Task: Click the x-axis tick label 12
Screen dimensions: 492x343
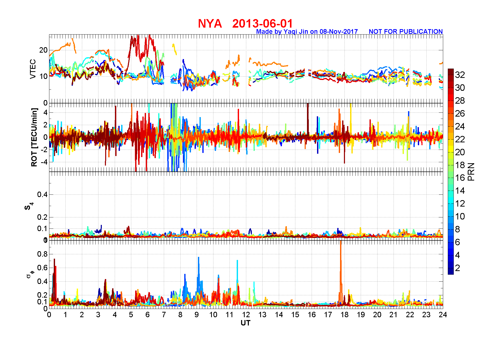Action: tap(246, 315)
